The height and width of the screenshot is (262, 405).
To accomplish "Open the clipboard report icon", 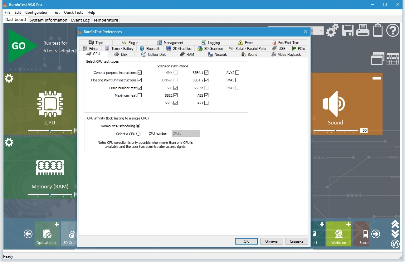I will (x=378, y=31).
